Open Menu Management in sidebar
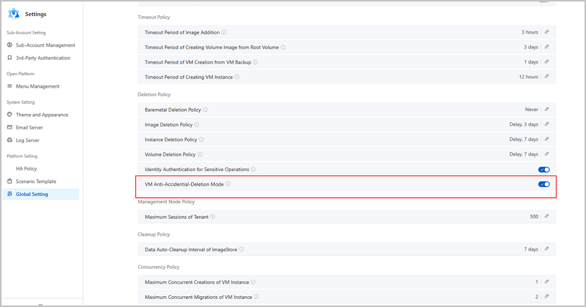 point(38,86)
